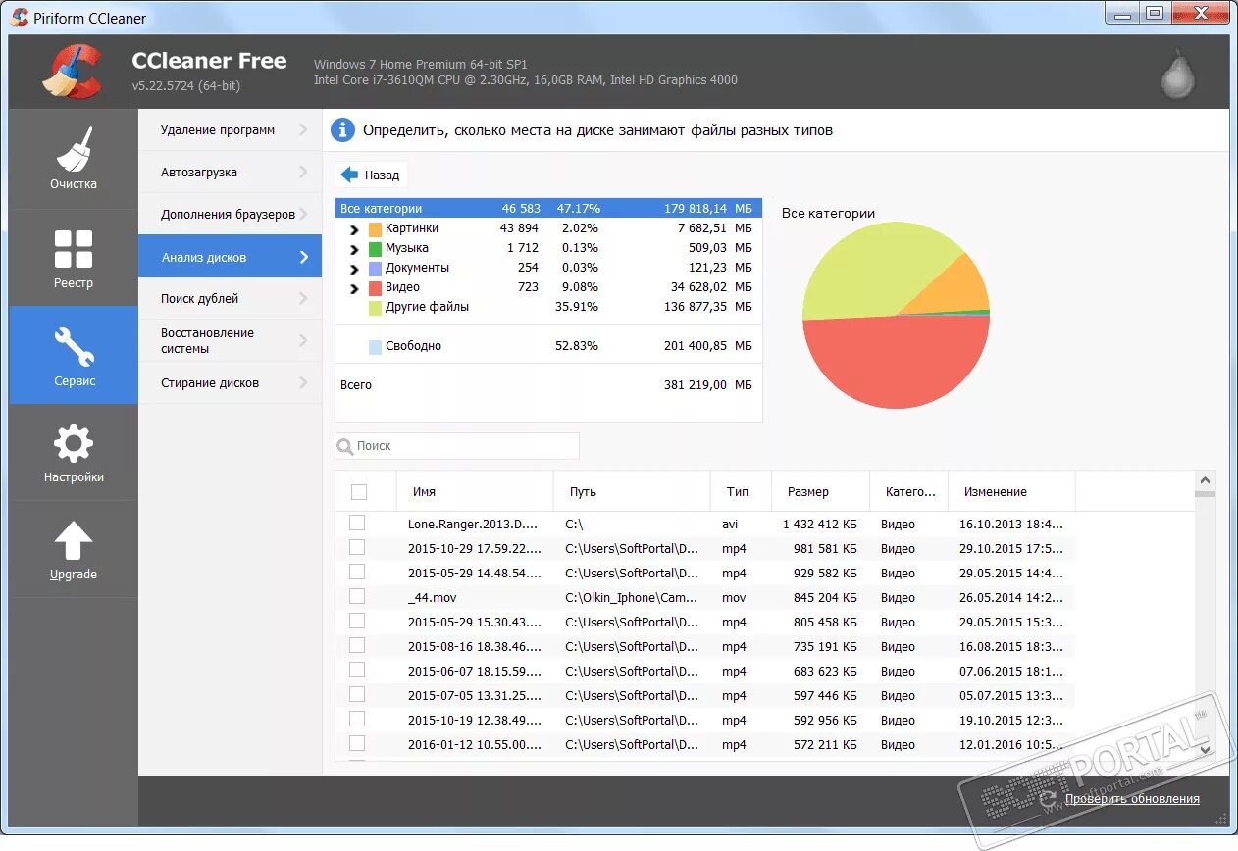Screen dimensions: 1238x851
Task: Select the Все категории row
Action: coord(548,208)
